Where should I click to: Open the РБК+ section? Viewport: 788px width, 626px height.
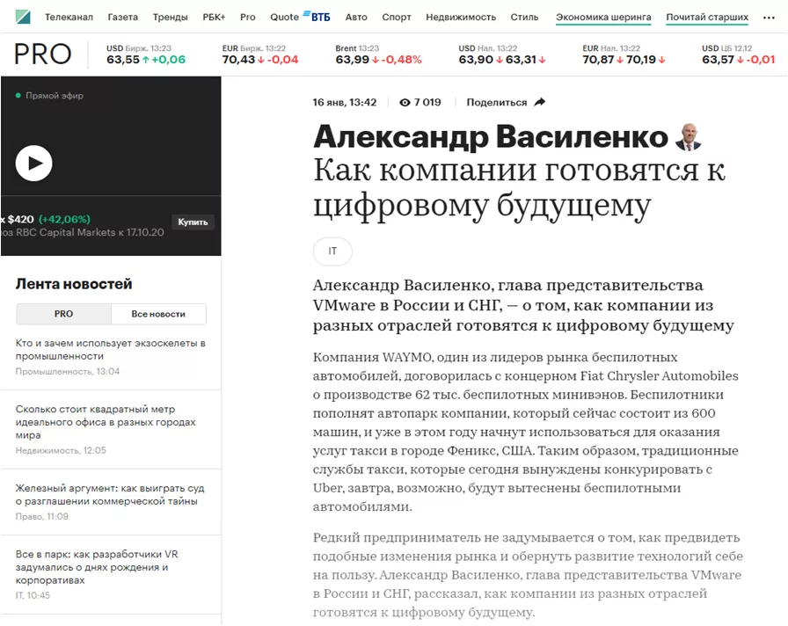tap(214, 17)
